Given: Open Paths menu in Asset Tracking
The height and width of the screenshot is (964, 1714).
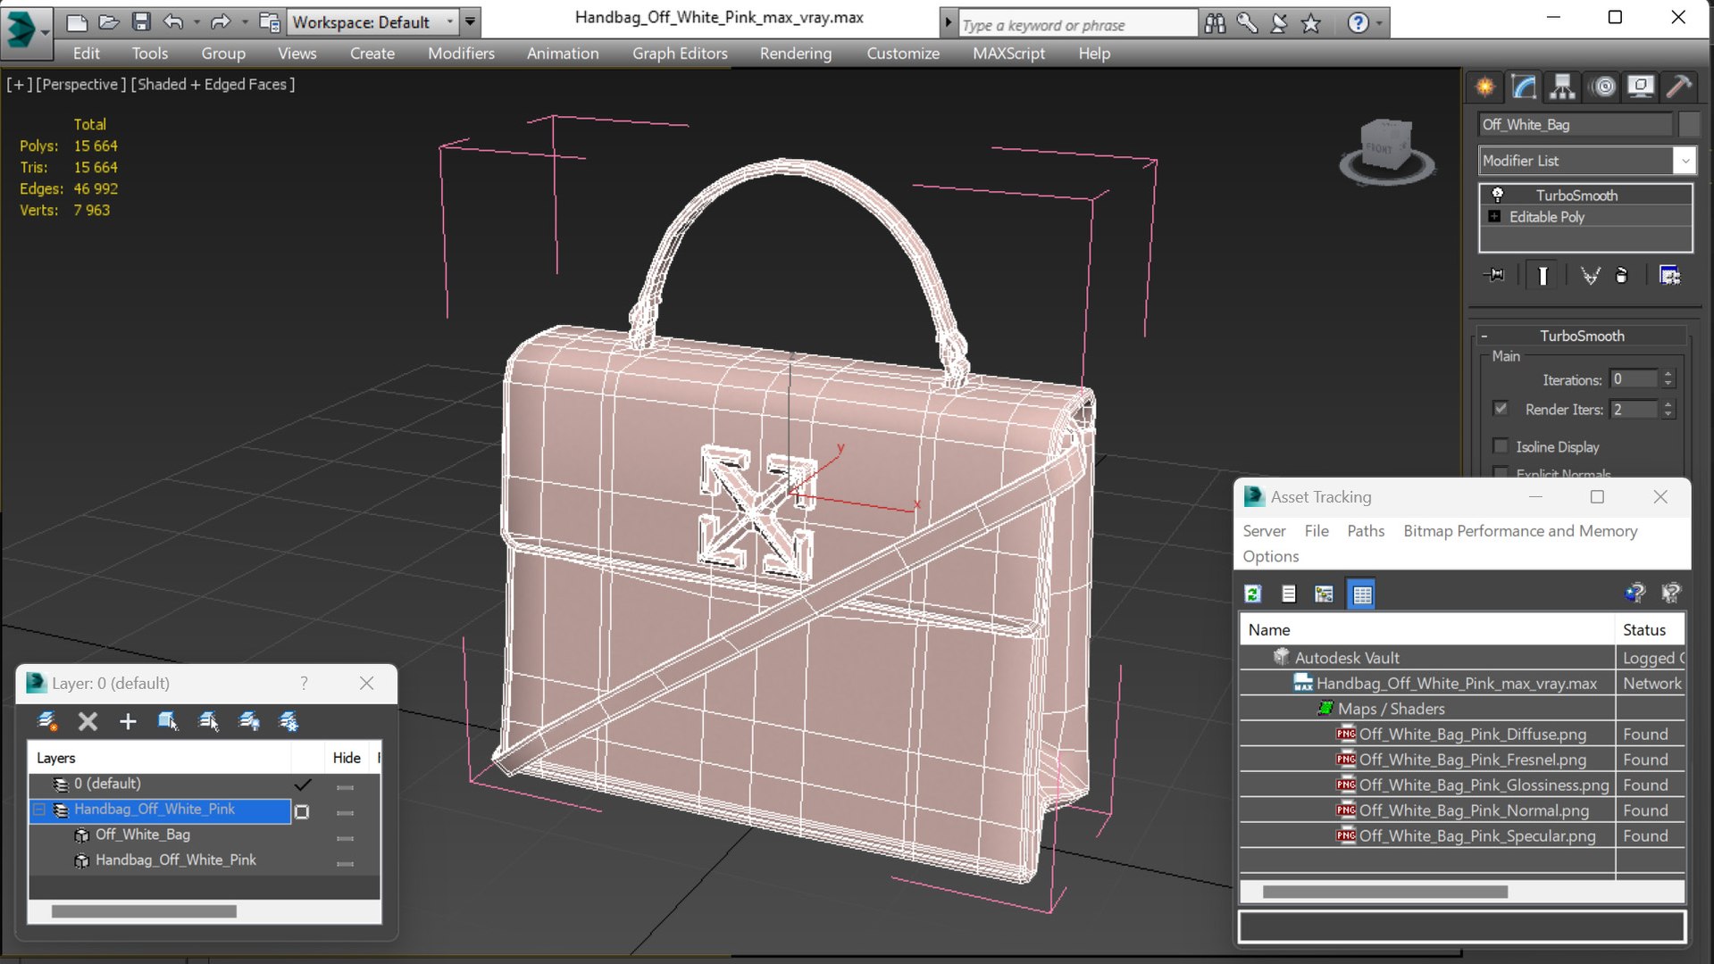Looking at the screenshot, I should (1366, 531).
